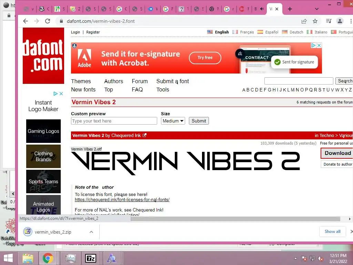Click the muted volume tray icon
Screen dimensions: 353x265
(320, 258)
